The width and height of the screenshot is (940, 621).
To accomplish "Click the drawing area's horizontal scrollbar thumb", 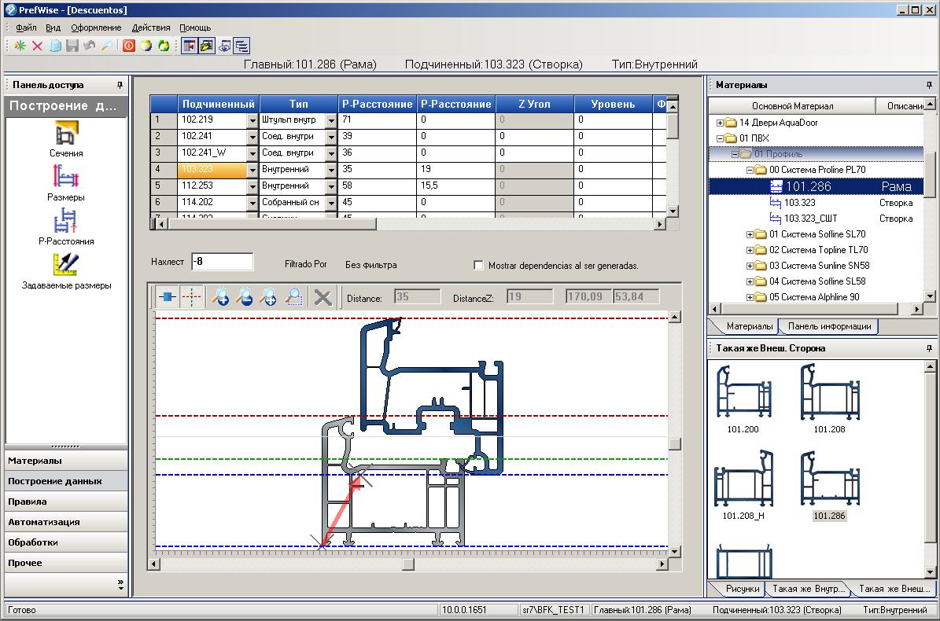I will [408, 564].
